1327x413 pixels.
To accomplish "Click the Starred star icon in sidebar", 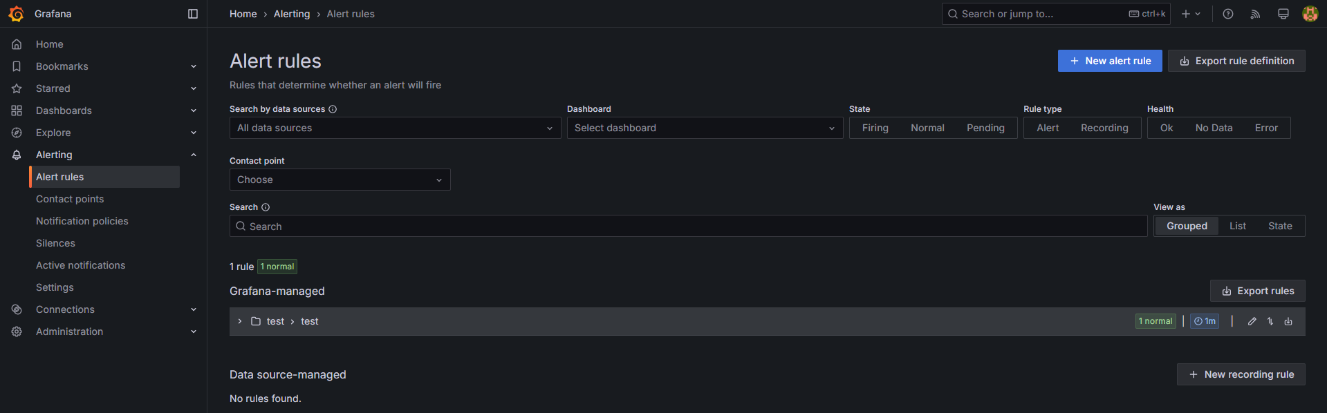I will click(x=17, y=88).
